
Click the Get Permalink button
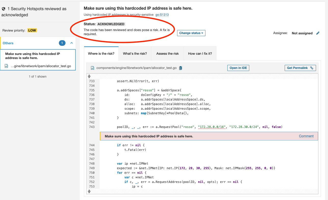pos(300,68)
